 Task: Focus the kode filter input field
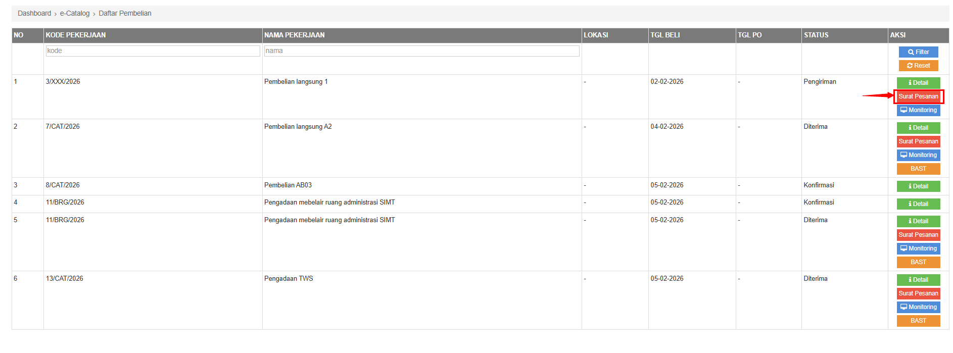153,51
